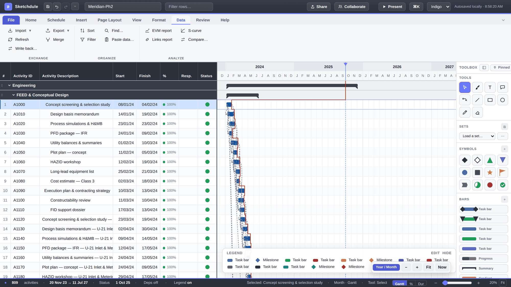
Task: Select the green Task bar style swatch
Action: tap(483, 239)
